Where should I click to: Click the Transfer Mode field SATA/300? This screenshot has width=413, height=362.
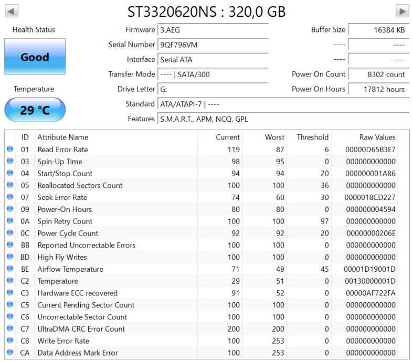(213, 74)
